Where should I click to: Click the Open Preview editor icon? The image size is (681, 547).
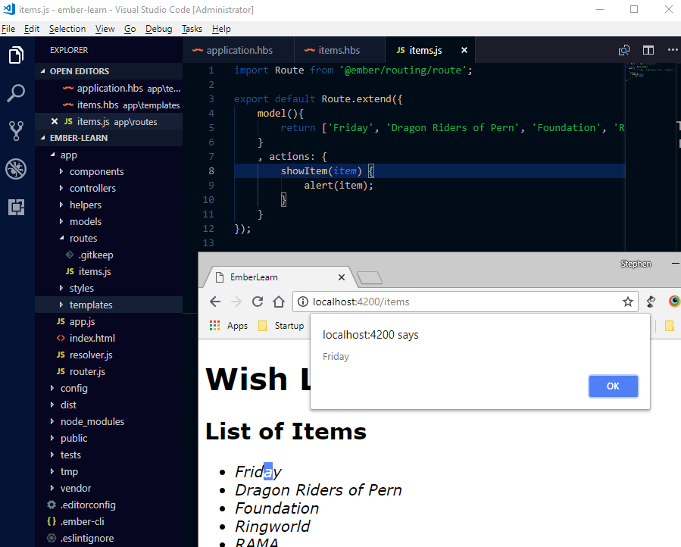point(624,51)
